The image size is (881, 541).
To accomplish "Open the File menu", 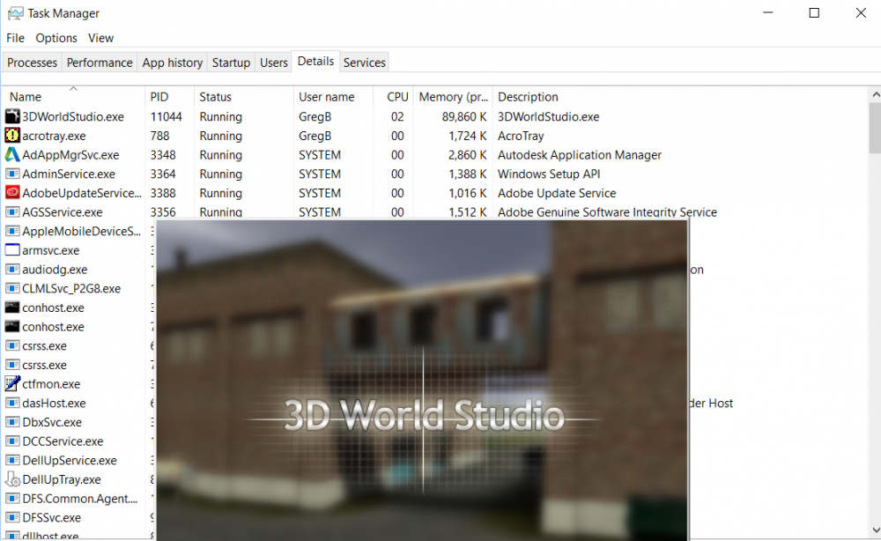I will 15,38.
